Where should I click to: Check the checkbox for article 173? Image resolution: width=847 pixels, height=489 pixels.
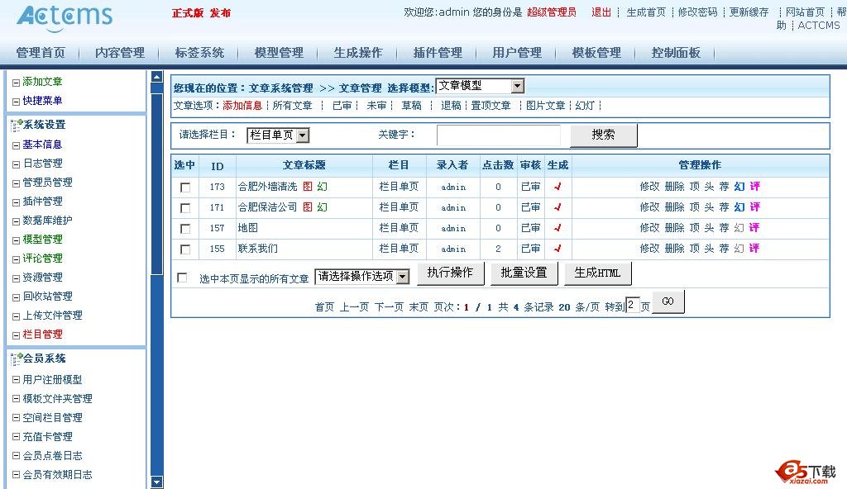pos(185,188)
